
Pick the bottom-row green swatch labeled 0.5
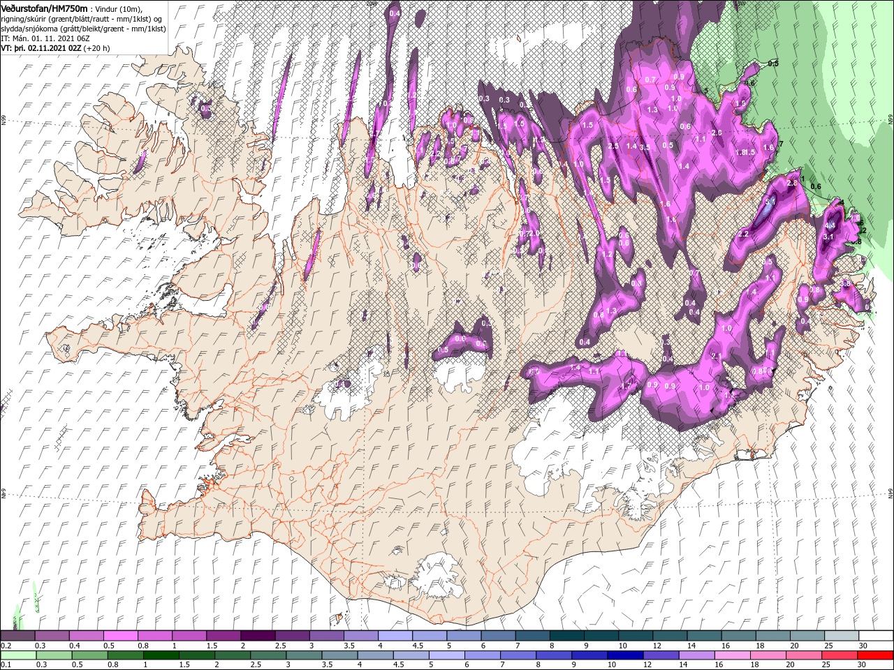pos(89,655)
